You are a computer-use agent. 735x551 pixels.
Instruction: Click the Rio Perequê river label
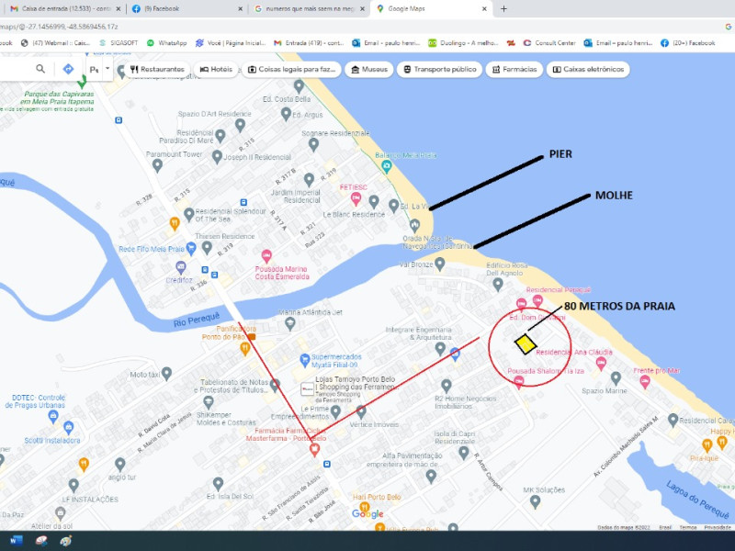tap(197, 320)
